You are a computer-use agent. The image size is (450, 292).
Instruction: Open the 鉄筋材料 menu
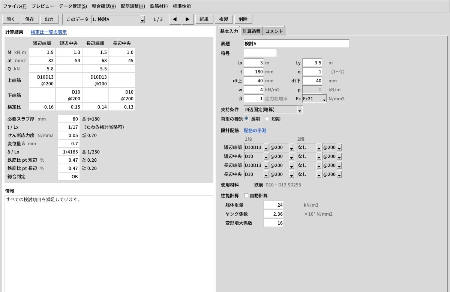pos(159,6)
